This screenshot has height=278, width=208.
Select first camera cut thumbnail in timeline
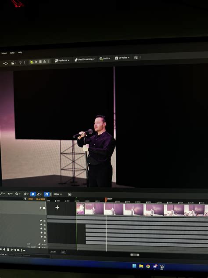[x=80, y=209]
